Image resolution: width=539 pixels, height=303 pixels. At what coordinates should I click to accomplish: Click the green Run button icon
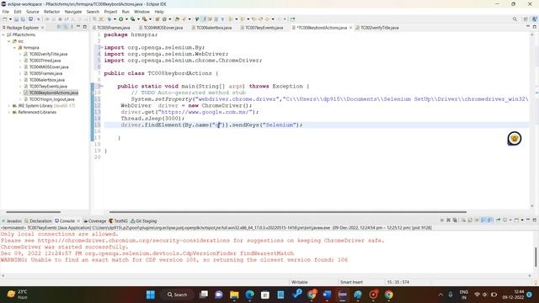pos(121,19)
